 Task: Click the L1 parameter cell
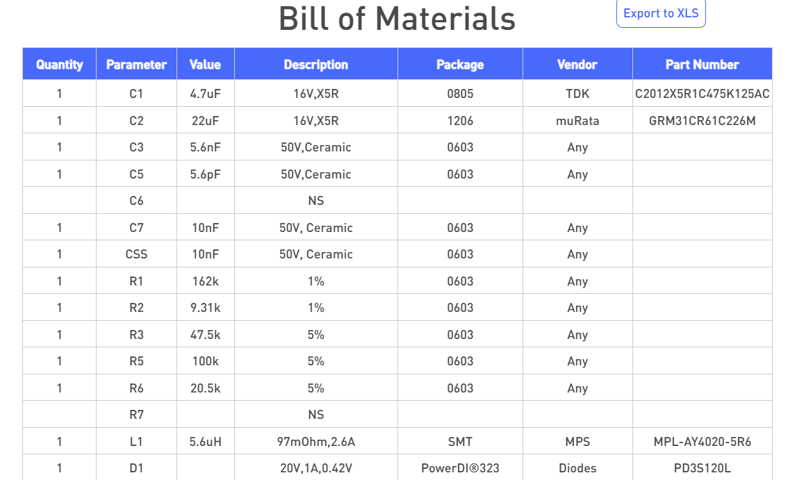pos(136,442)
